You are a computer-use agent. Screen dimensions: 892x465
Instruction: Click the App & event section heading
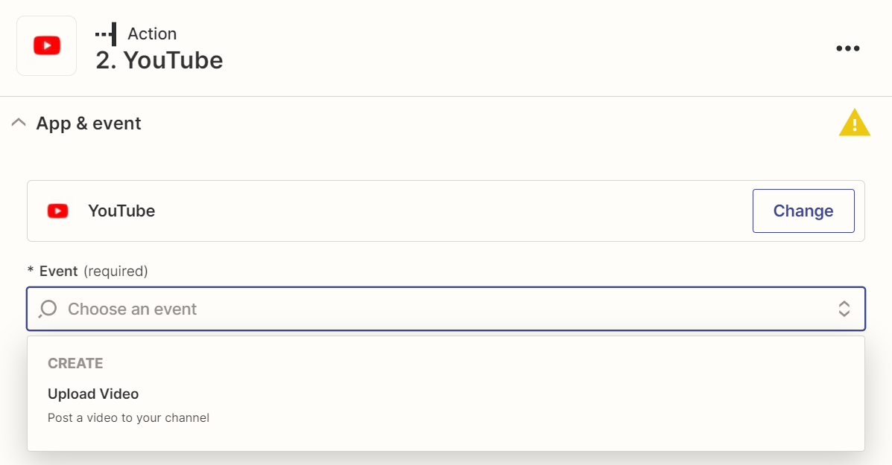[89, 123]
